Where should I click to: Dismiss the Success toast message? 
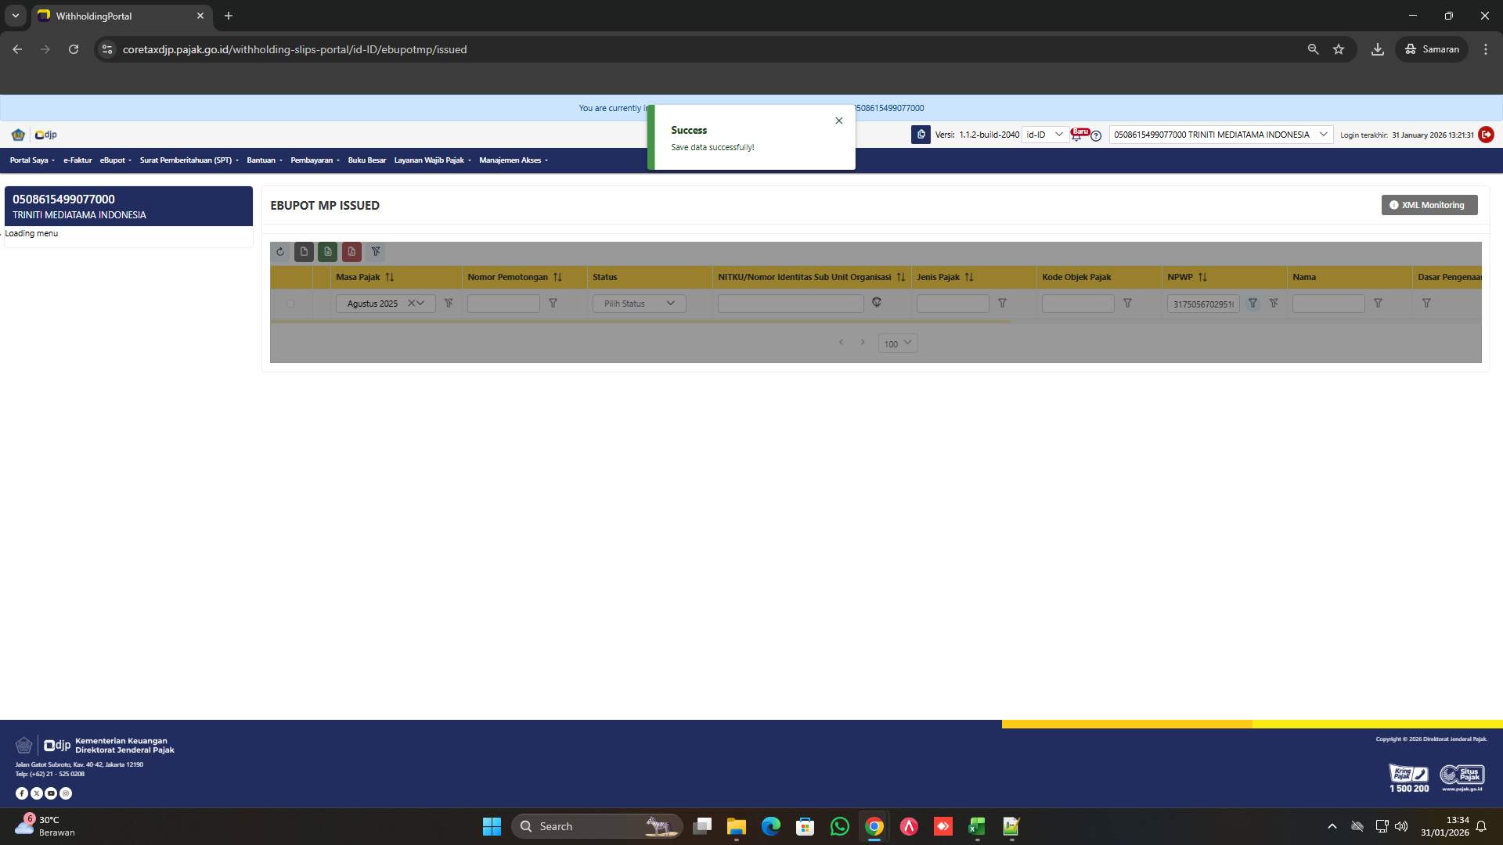838,120
